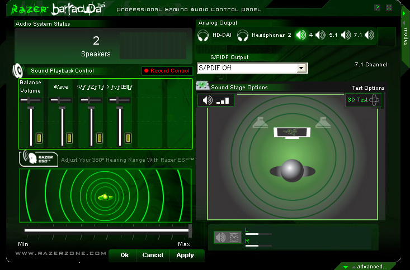The image size is (410, 270).
Task: Click the Max label of ESP slider
Action: pyautogui.click(x=184, y=244)
